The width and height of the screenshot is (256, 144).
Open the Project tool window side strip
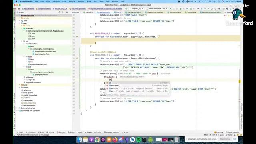pyautogui.click(x=14, y=16)
